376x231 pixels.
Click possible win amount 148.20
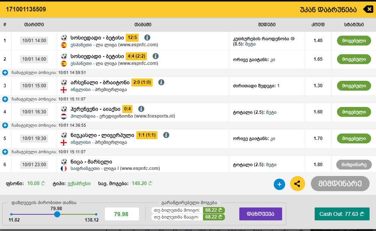coord(142,184)
